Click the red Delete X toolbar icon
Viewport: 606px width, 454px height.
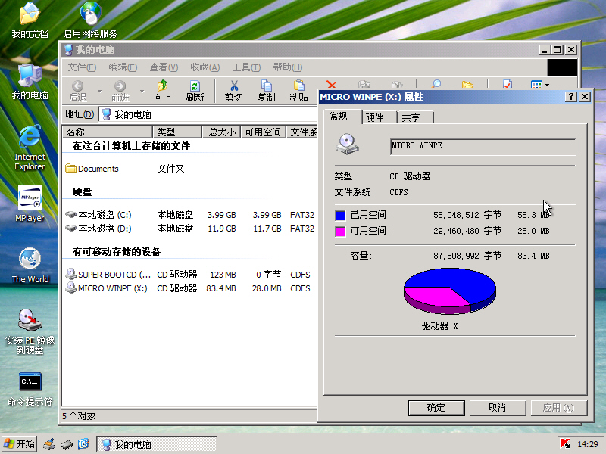tap(331, 84)
